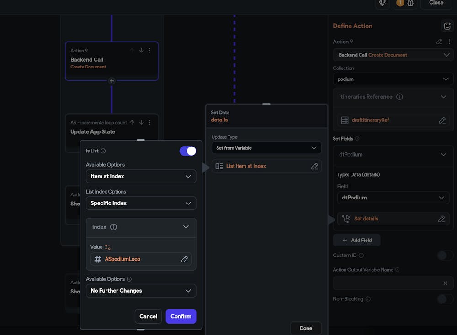Edit the ASpodiumLoop variable with the pencil icon

coord(185,259)
